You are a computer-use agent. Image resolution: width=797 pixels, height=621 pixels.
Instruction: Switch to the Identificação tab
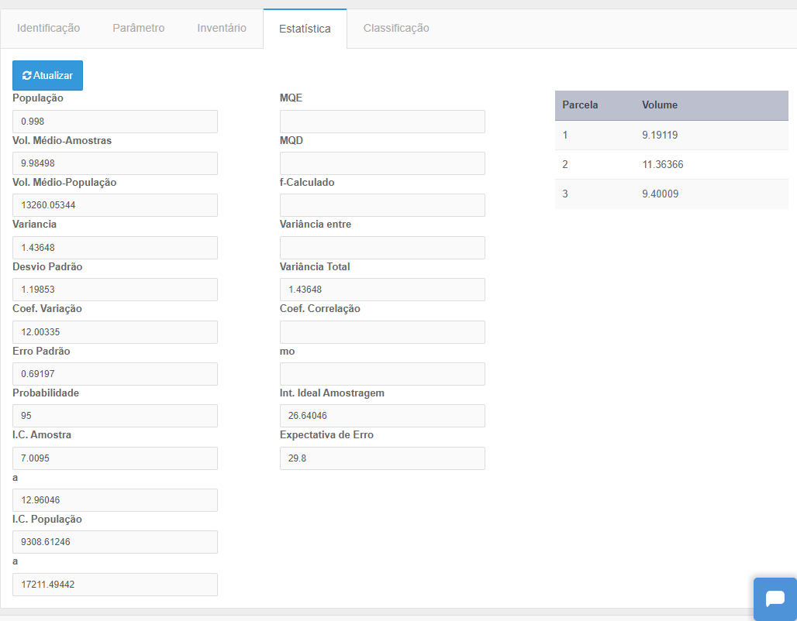pos(48,28)
